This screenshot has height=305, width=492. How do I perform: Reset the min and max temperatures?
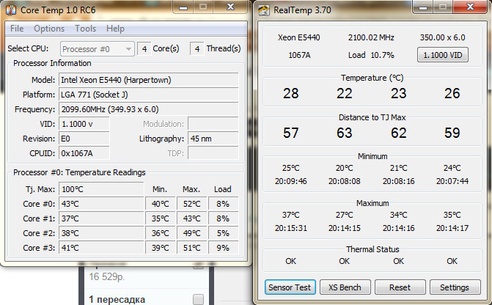pos(399,287)
